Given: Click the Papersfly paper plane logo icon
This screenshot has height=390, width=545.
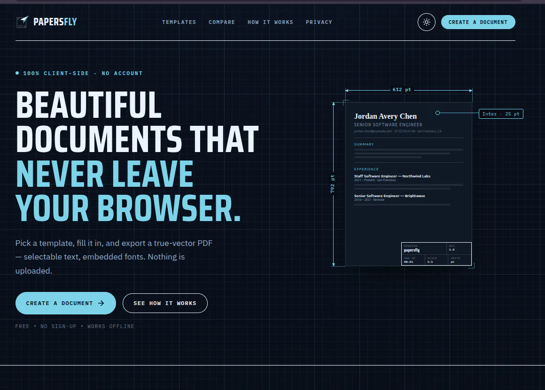Looking at the screenshot, I should pyautogui.click(x=23, y=22).
